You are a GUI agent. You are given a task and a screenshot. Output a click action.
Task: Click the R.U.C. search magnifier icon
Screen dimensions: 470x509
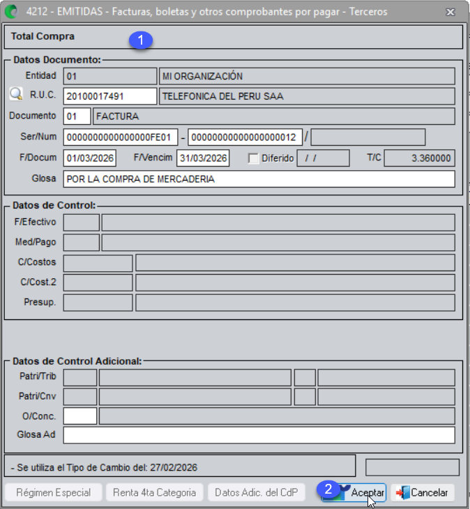tap(16, 94)
